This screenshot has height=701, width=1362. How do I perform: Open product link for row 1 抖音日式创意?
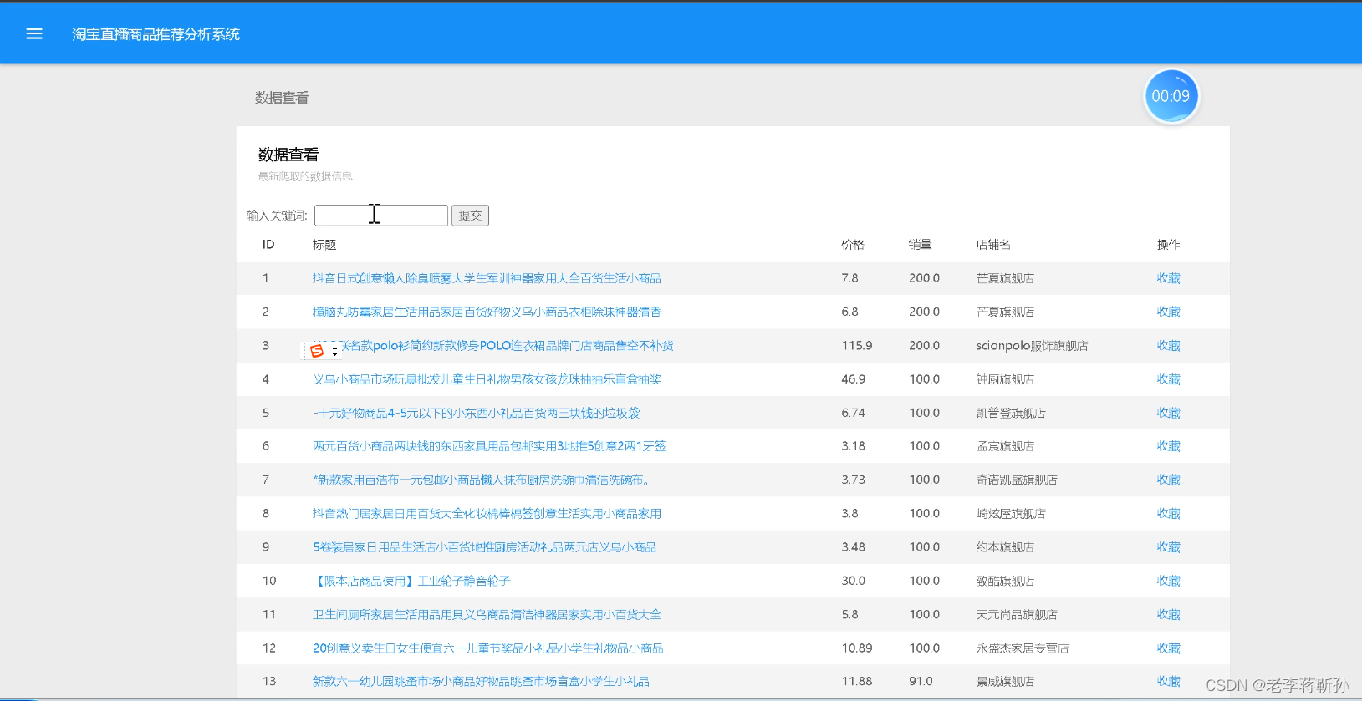(x=487, y=278)
